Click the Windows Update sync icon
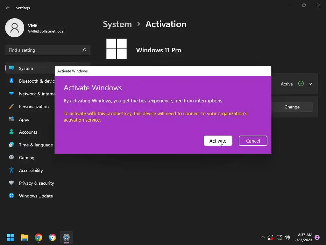The height and width of the screenshot is (245, 326). coord(11,196)
